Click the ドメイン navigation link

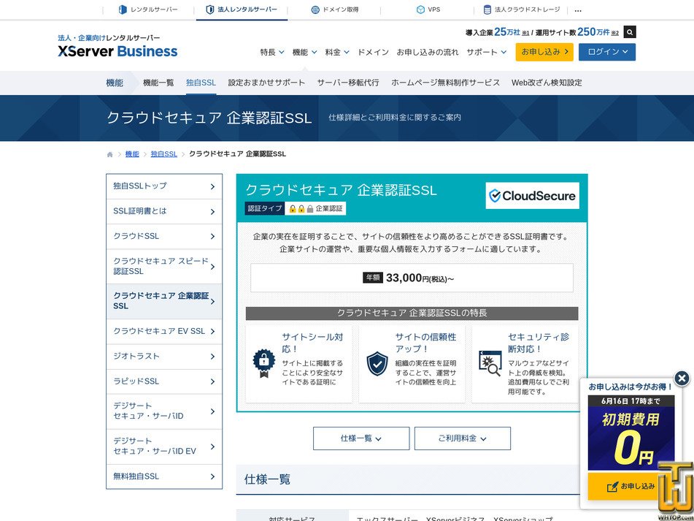pyautogui.click(x=373, y=53)
